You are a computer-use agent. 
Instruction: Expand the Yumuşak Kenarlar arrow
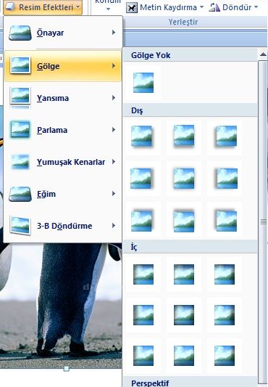point(114,162)
